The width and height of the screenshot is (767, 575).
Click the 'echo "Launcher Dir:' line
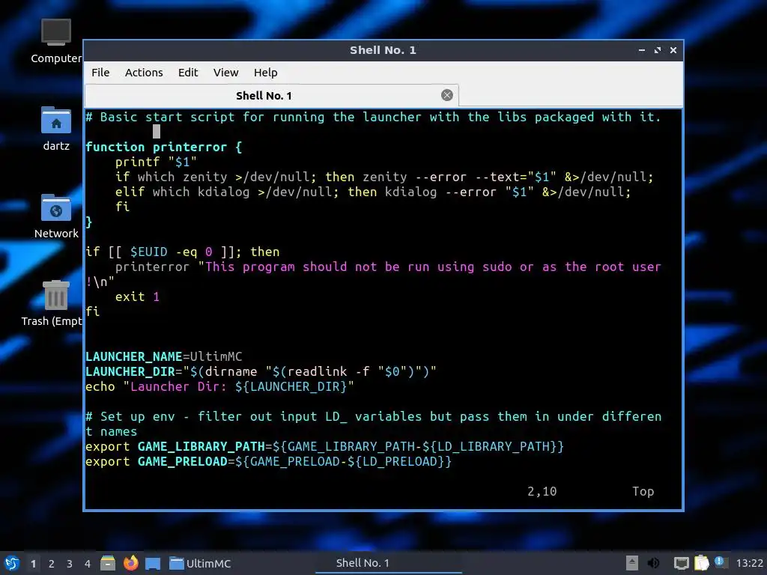click(x=219, y=387)
